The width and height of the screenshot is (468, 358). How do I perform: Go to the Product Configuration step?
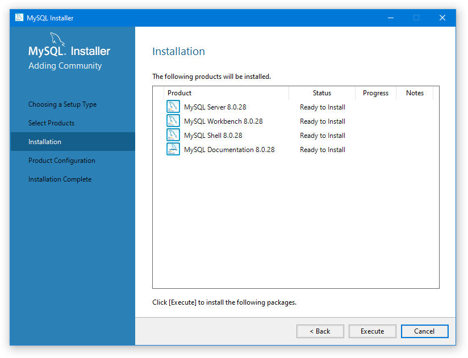(x=62, y=161)
